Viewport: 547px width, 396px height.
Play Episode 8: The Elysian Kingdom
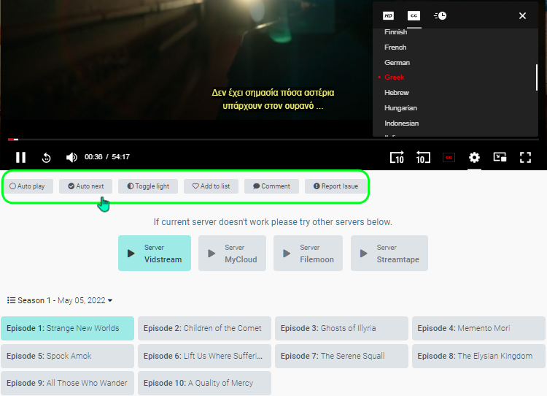(x=478, y=356)
